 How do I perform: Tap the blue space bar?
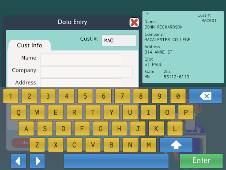[x=116, y=161]
